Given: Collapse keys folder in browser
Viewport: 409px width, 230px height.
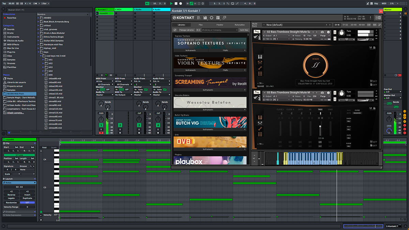Looking at the screenshot, I should click(x=39, y=52).
